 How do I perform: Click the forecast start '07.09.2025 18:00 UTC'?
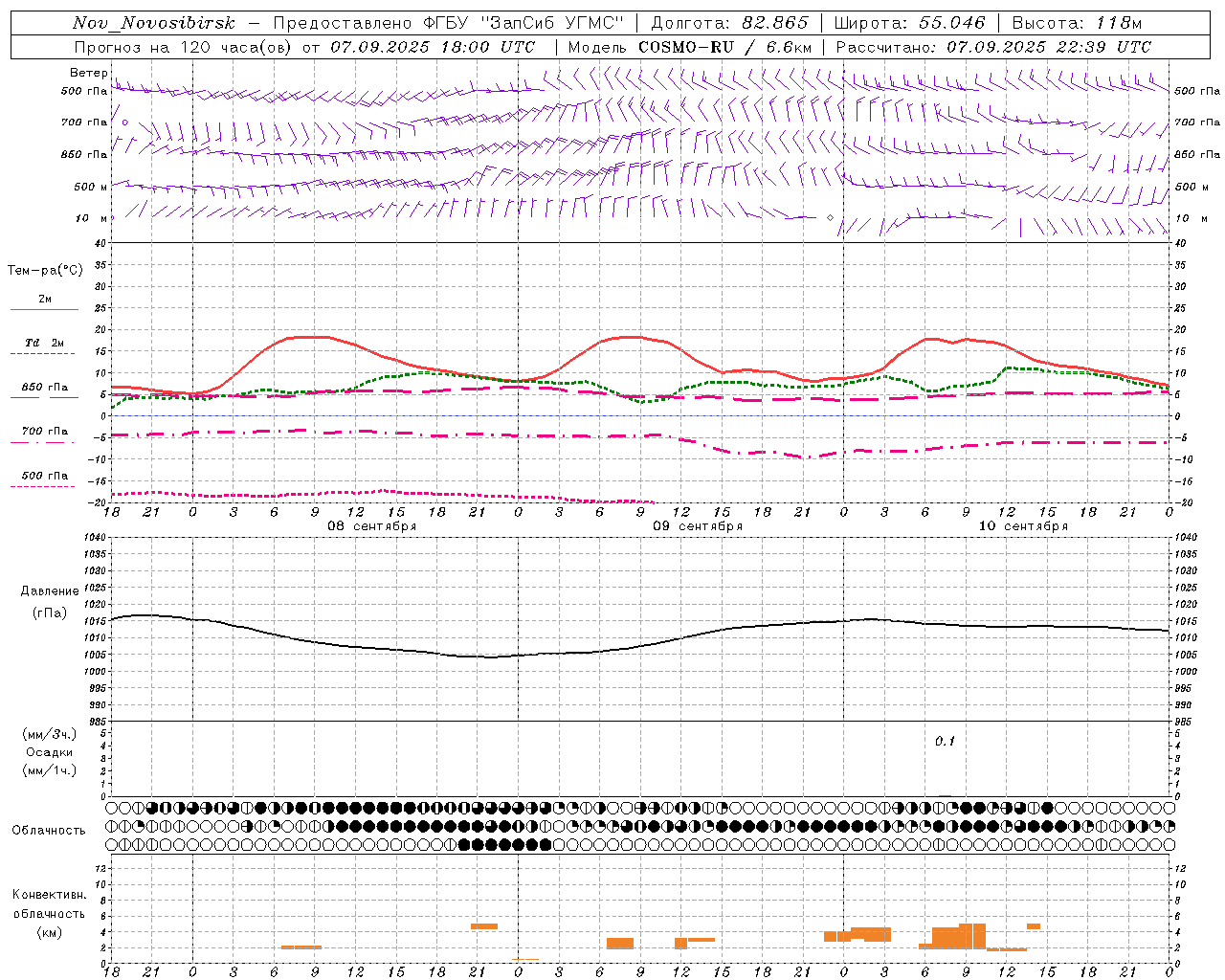point(433,47)
